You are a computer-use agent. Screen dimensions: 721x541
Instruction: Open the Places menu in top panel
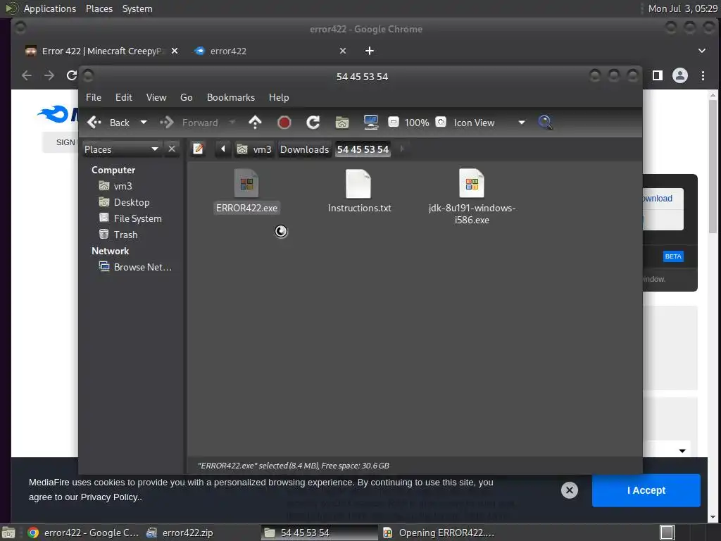pyautogui.click(x=99, y=8)
